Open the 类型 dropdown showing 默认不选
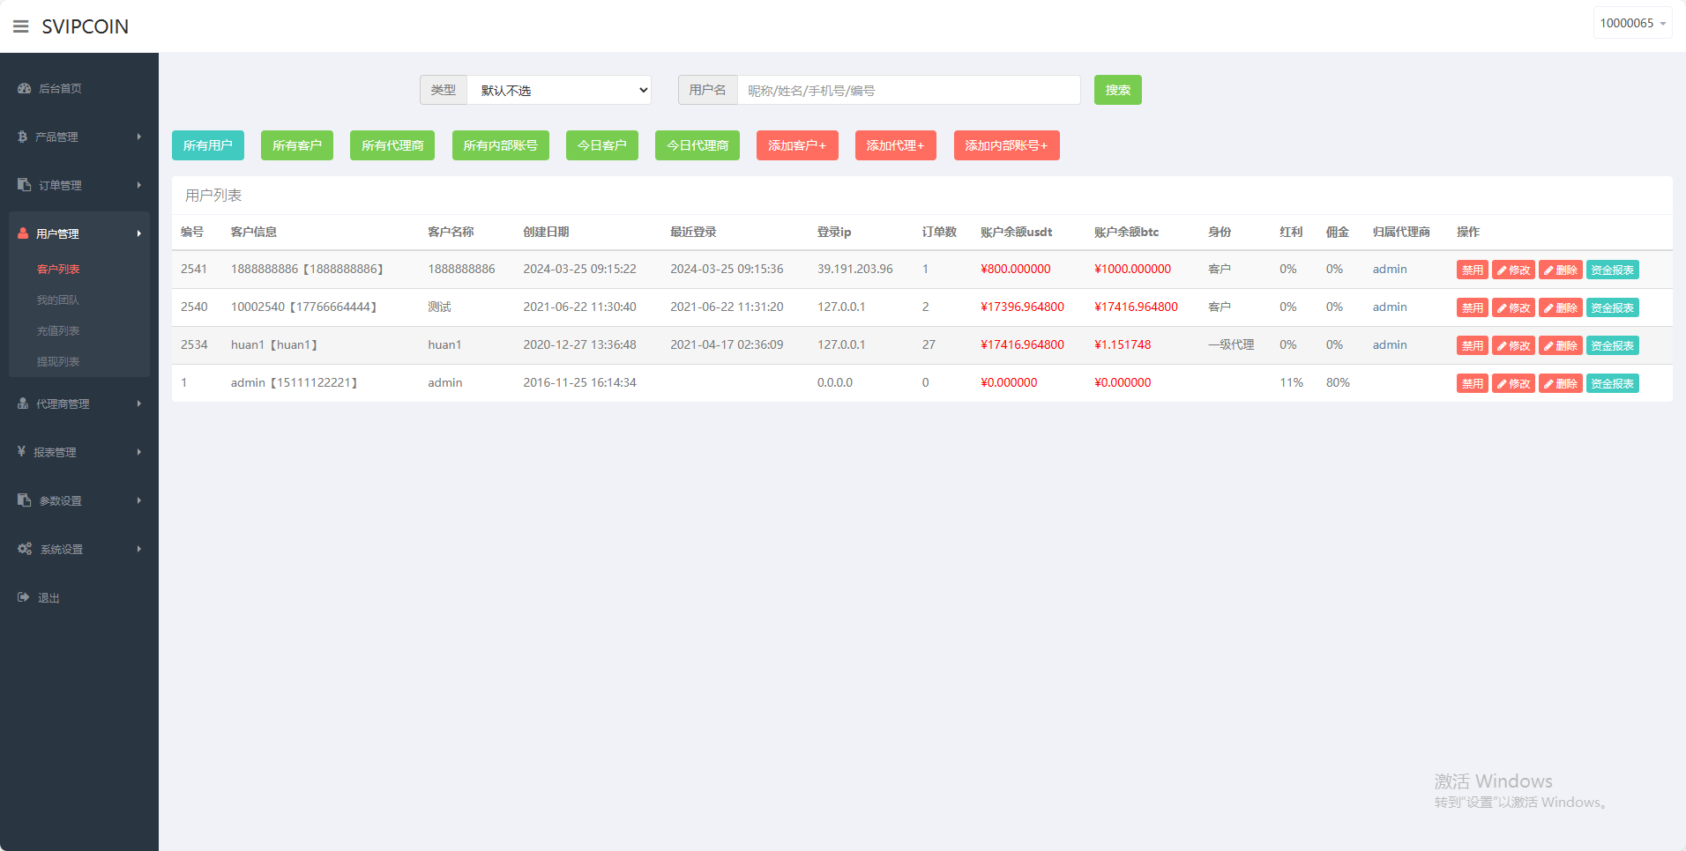This screenshot has height=851, width=1686. (559, 90)
